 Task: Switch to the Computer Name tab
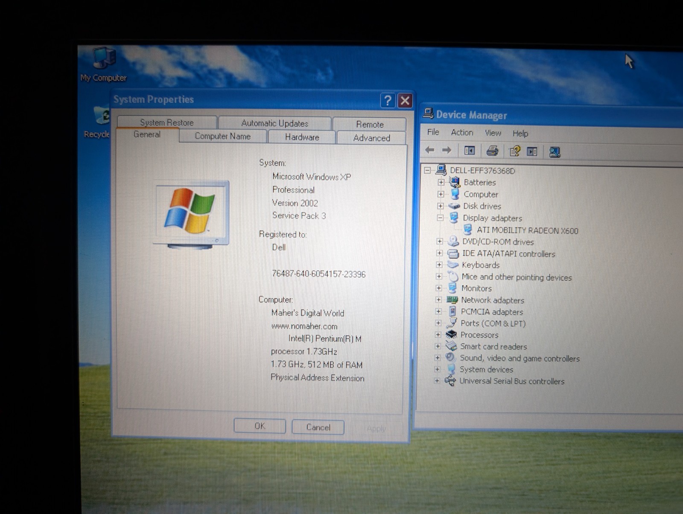click(223, 136)
